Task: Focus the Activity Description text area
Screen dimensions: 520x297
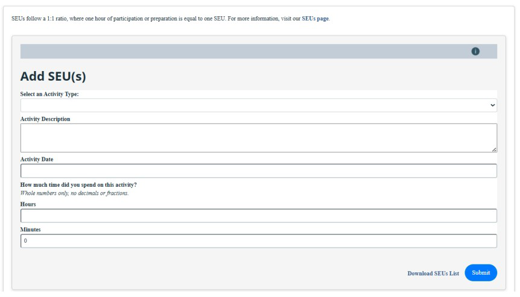Action: (258, 137)
